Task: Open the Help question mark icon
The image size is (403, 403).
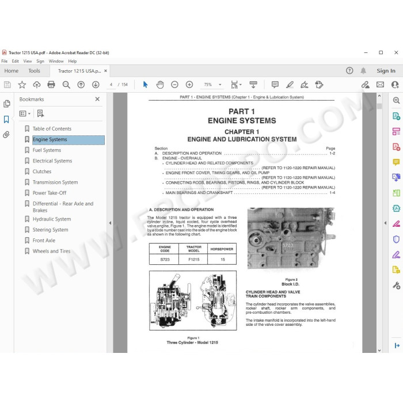Action: pos(349,71)
